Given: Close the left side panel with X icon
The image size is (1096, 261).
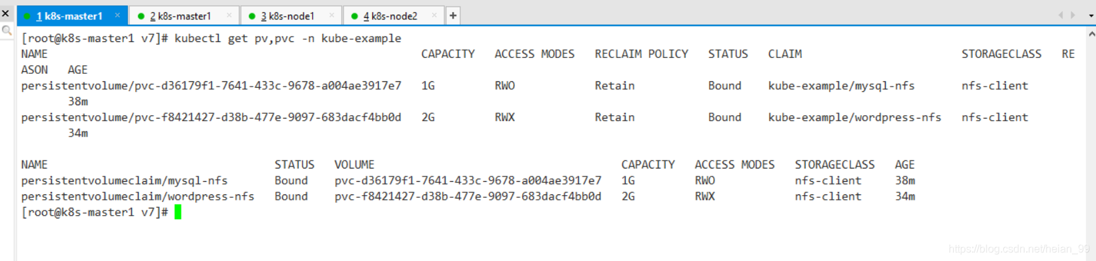Looking at the screenshot, I should (5, 13).
